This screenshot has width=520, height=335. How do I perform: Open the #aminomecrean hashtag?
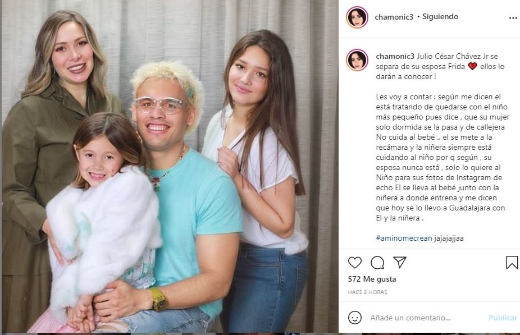404,238
